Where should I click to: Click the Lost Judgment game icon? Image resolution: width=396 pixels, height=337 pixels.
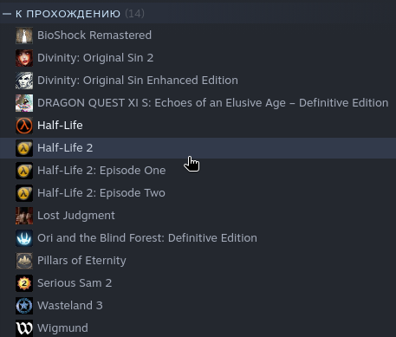(x=24, y=216)
